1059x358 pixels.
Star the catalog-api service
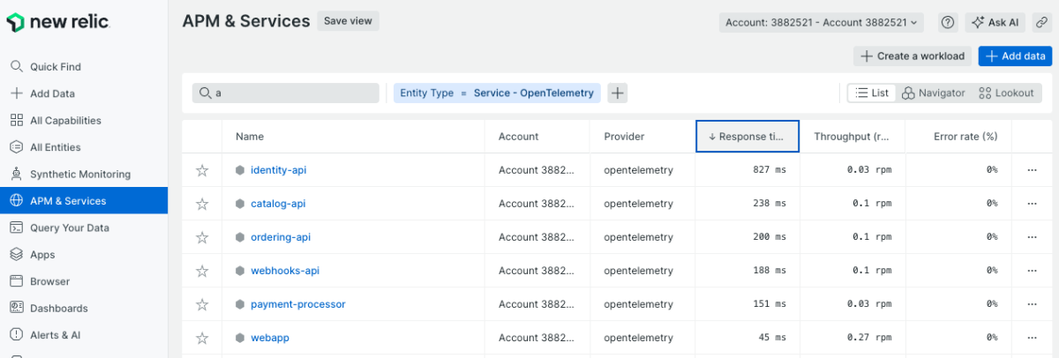(x=202, y=204)
